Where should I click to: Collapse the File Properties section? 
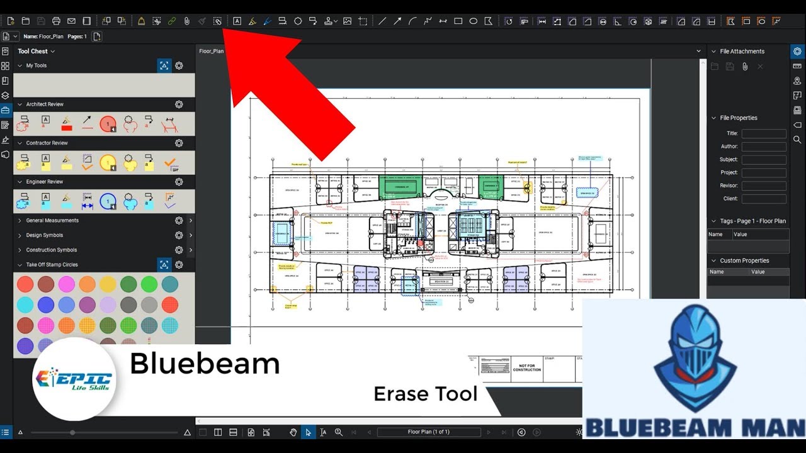pyautogui.click(x=713, y=118)
